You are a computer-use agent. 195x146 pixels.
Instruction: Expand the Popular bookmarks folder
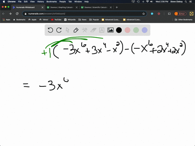coord(94,19)
